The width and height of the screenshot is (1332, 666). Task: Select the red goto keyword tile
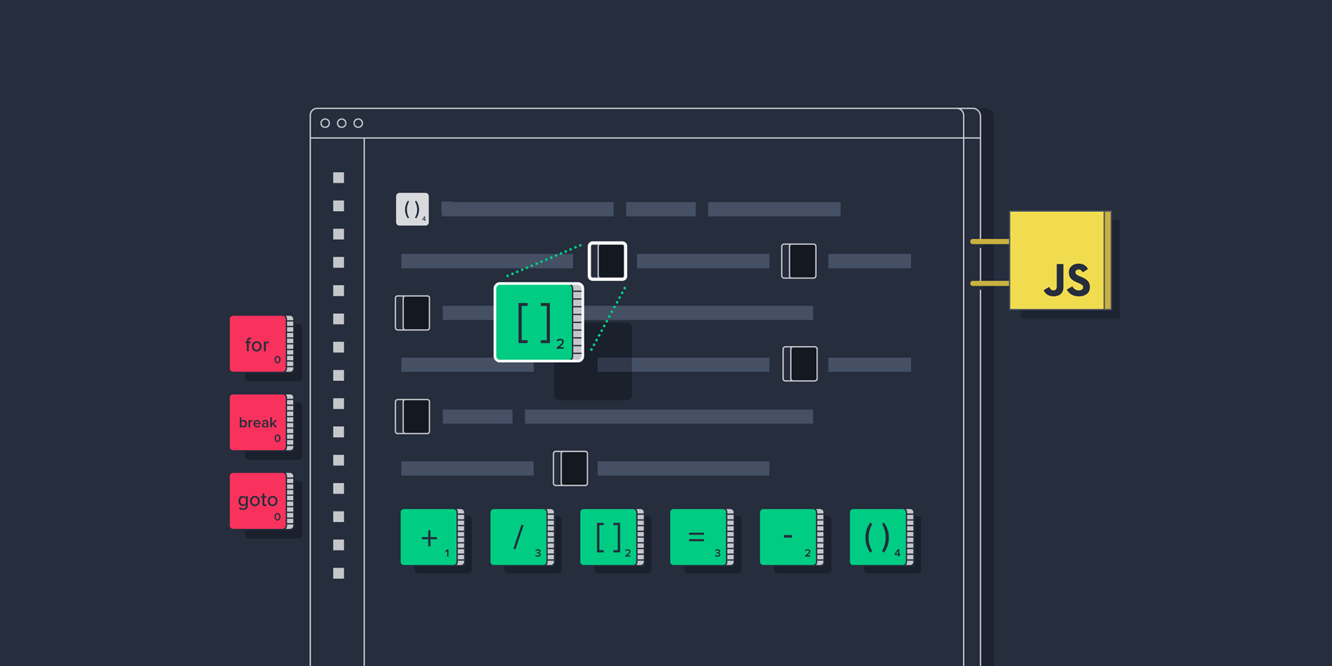[259, 500]
